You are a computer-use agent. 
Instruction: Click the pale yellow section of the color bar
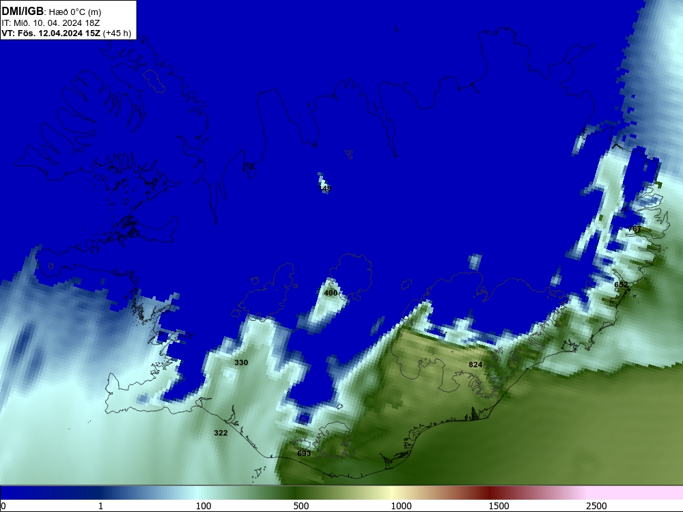pyautogui.click(x=392, y=493)
